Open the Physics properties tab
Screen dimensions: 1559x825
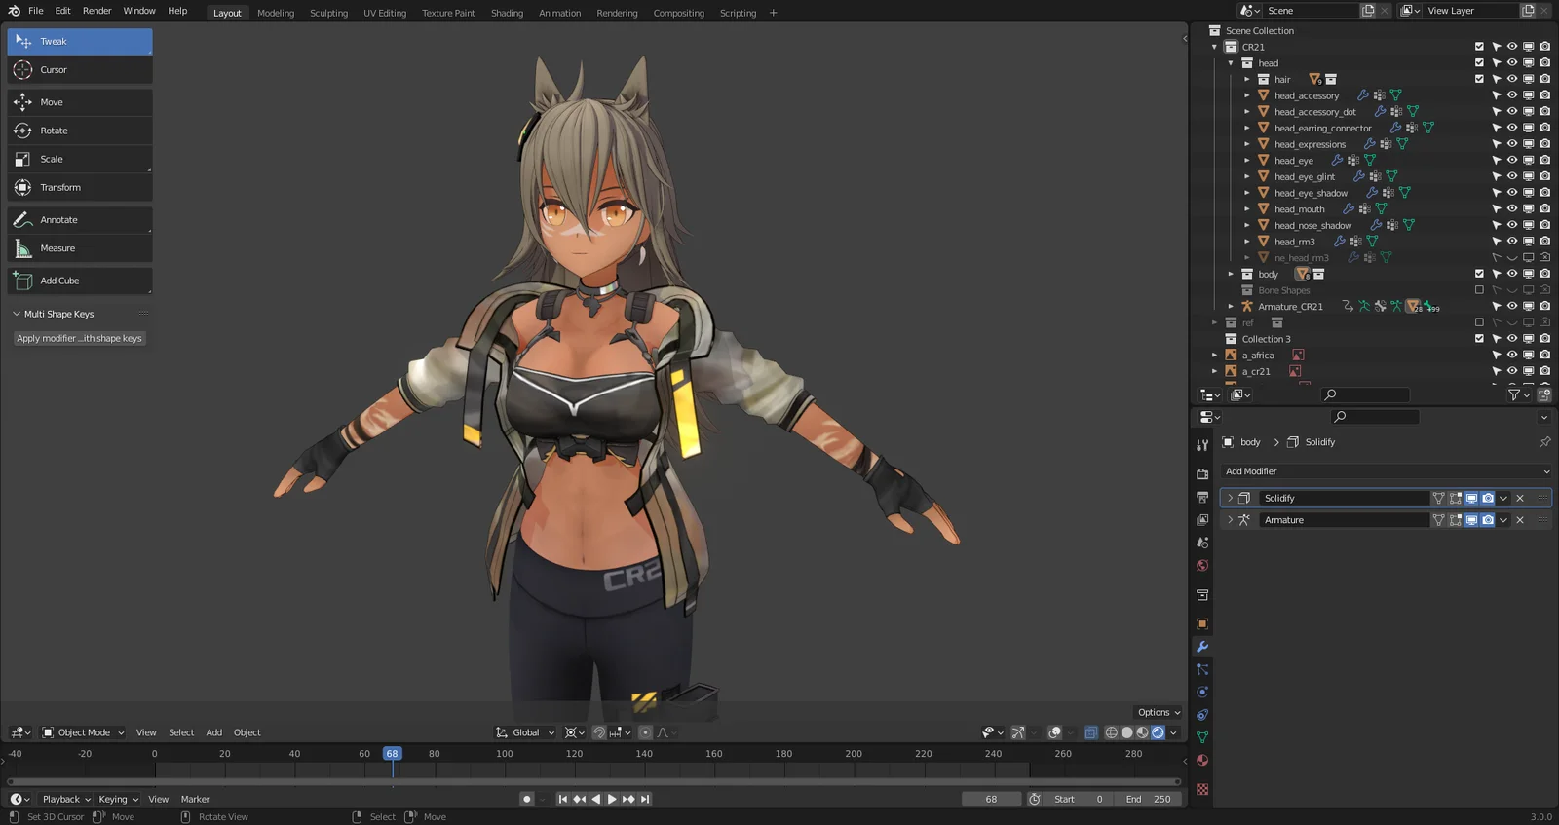coord(1202,693)
